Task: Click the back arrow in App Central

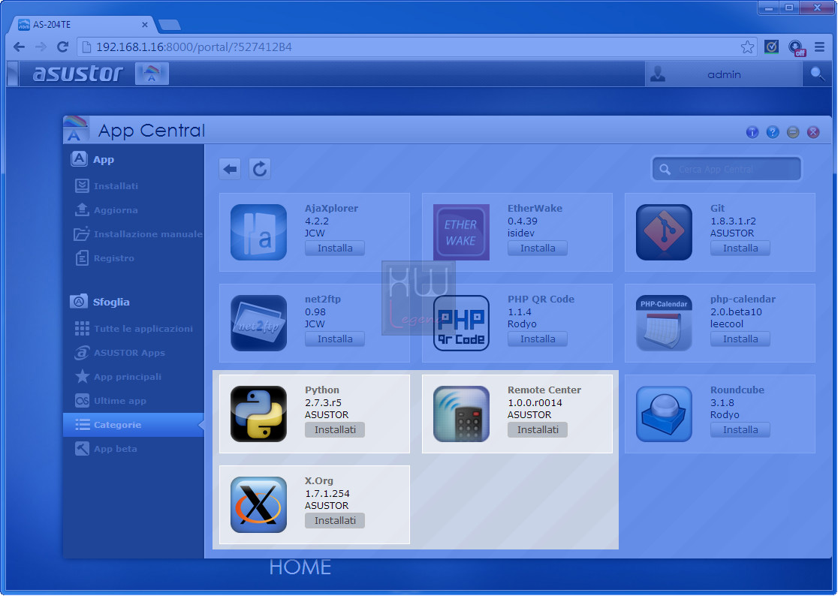Action: pyautogui.click(x=230, y=170)
